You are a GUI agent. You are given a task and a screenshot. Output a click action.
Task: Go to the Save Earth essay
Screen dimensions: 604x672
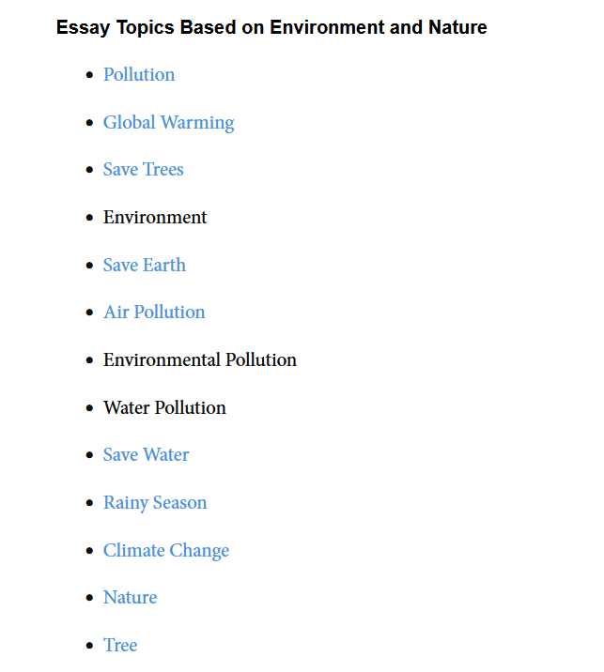click(144, 266)
